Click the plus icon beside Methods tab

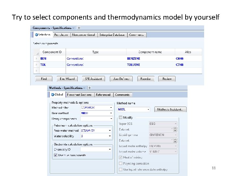pyautogui.click(x=90, y=88)
